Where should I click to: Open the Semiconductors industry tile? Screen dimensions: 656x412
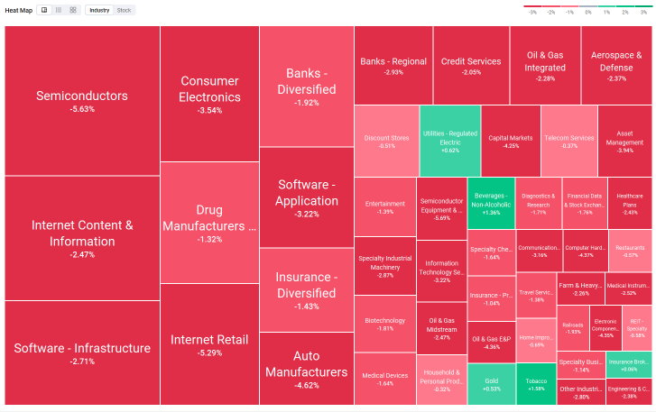[x=82, y=101]
